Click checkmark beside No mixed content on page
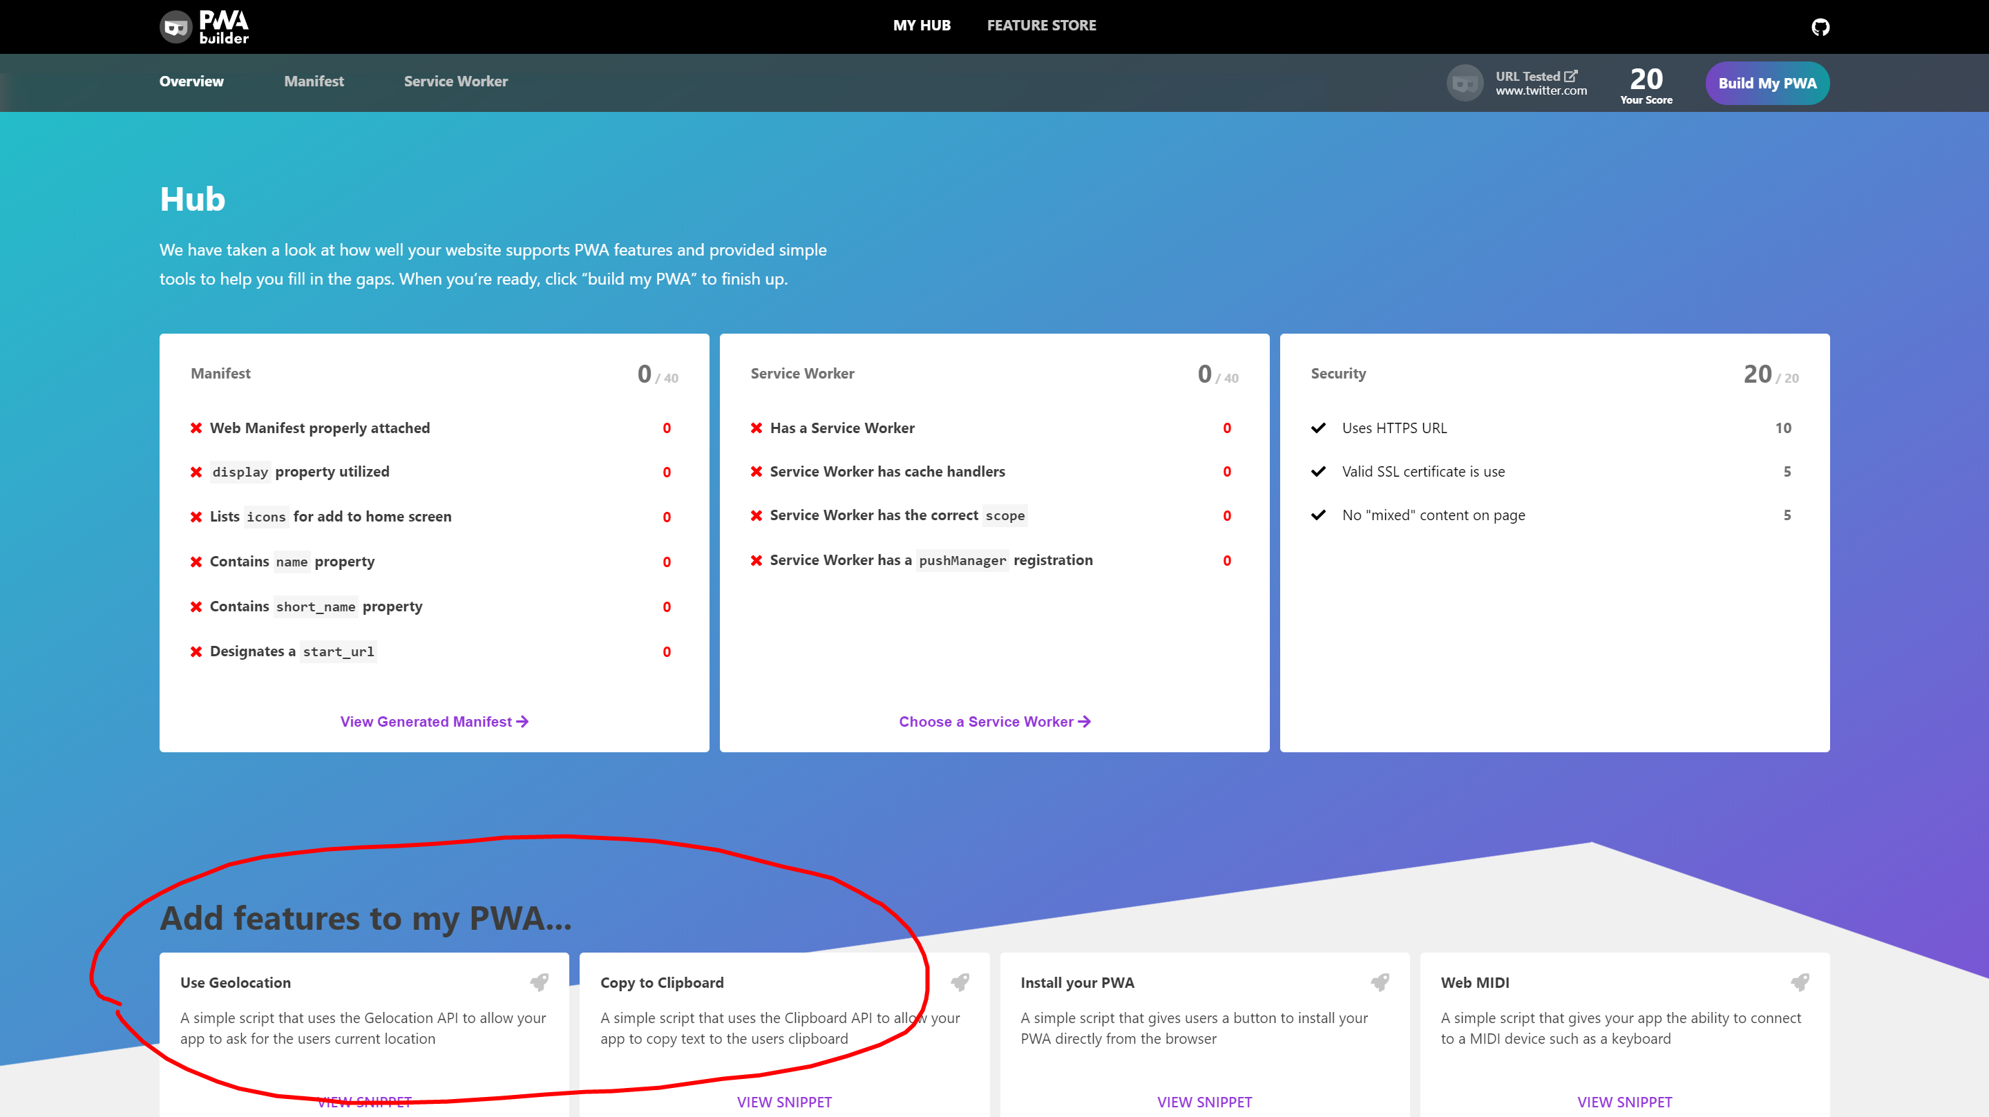The width and height of the screenshot is (1989, 1117). click(1319, 515)
